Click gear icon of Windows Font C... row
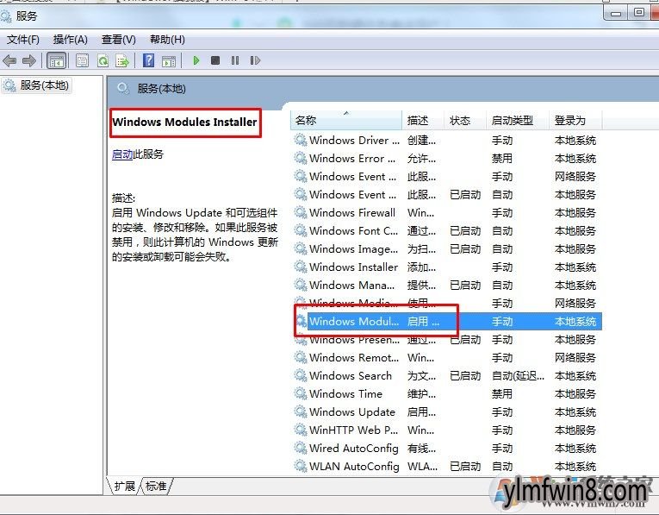 click(301, 230)
